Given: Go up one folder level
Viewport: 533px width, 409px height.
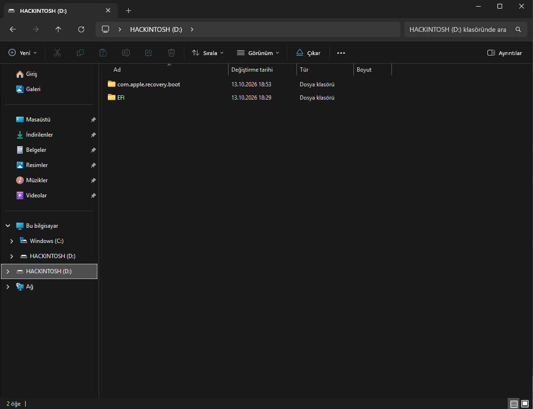Looking at the screenshot, I should click(x=58, y=29).
